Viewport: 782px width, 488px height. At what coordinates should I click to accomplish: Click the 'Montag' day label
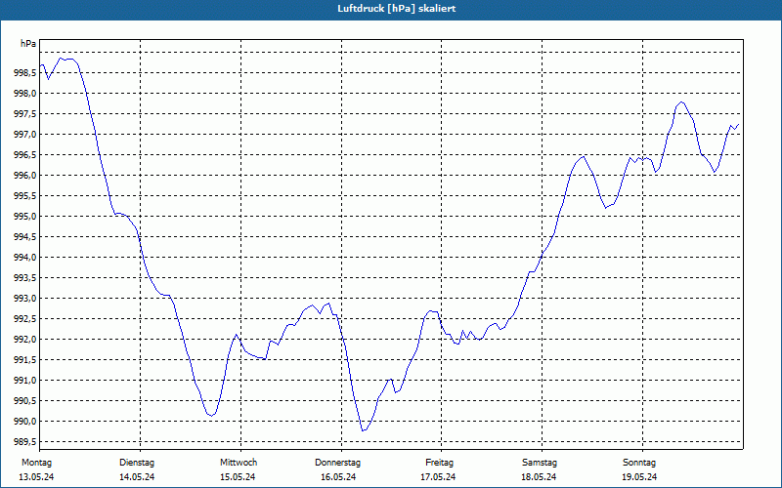point(36,463)
